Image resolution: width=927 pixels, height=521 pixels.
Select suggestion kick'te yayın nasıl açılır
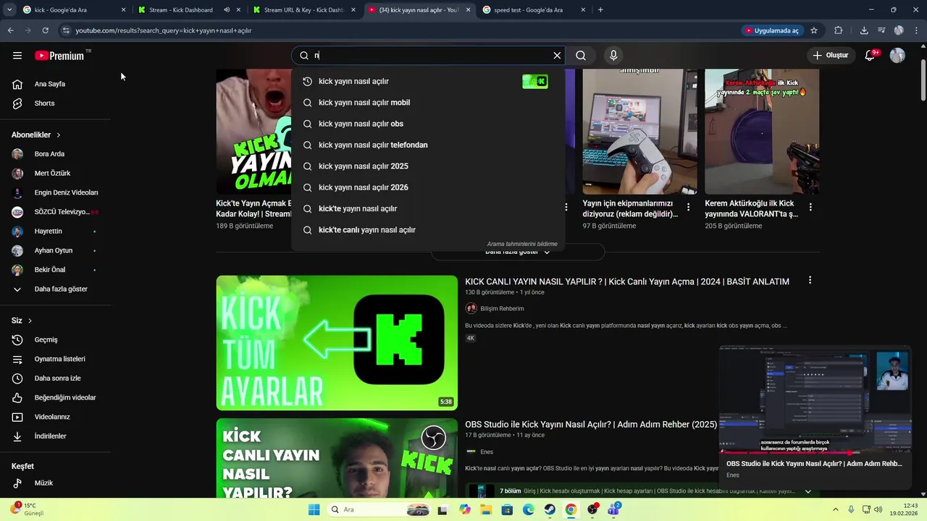[x=427, y=208]
